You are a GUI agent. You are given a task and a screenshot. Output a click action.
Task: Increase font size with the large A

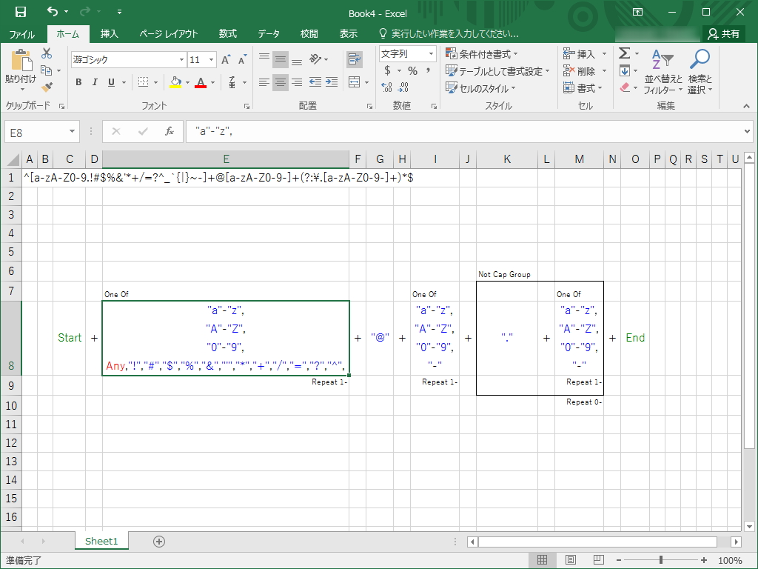[225, 59]
